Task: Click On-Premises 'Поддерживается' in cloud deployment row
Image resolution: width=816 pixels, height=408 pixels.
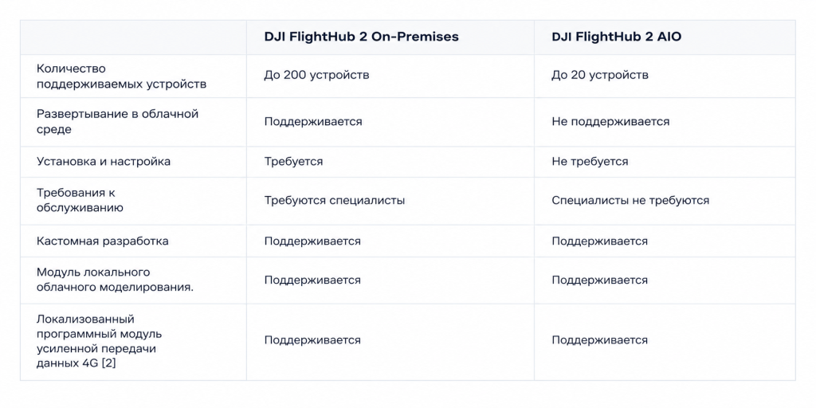Action: (x=312, y=121)
